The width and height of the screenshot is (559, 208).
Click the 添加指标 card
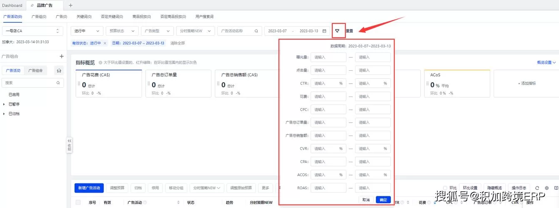(527, 83)
